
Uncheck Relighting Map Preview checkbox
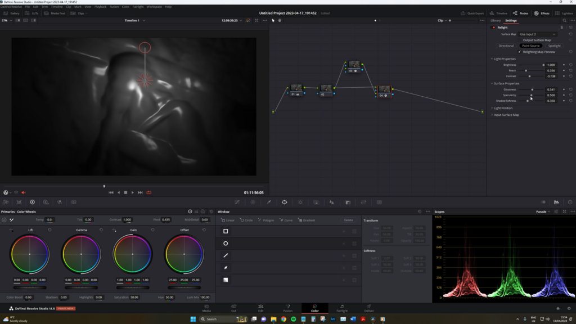[x=519, y=52]
